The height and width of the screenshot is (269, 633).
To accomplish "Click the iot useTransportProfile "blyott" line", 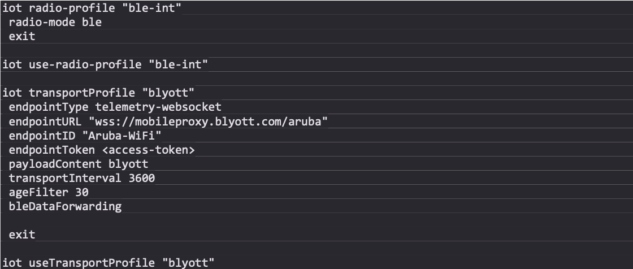I will click(x=109, y=262).
